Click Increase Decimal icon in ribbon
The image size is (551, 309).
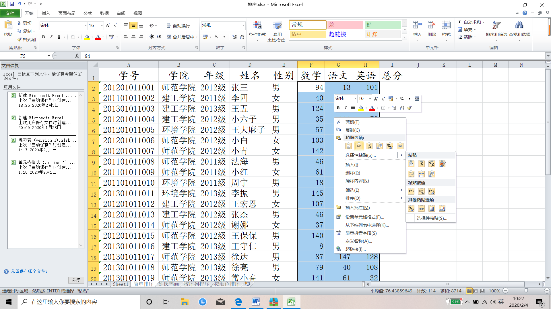[234, 37]
